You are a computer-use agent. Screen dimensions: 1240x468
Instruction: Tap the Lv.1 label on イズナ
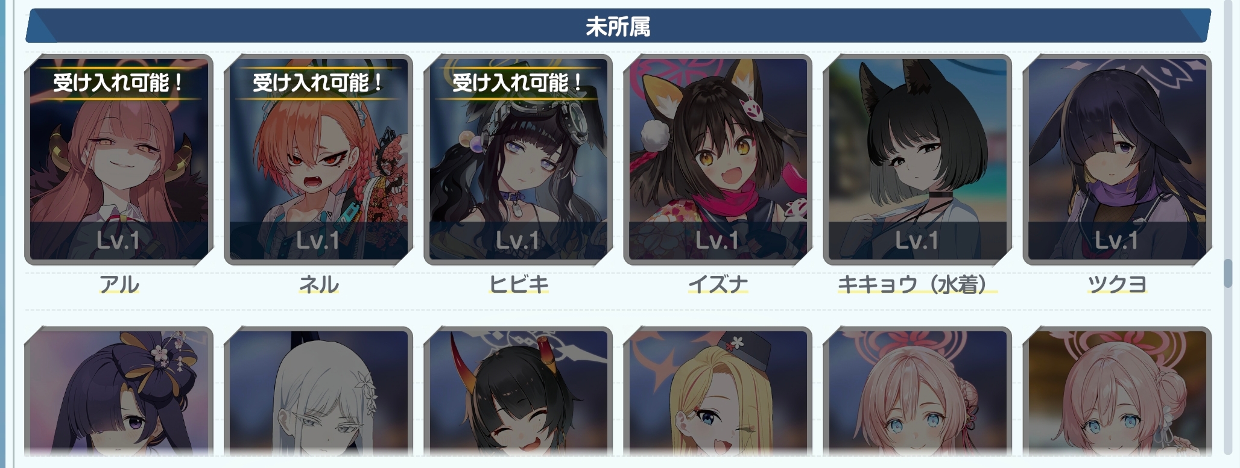[718, 240]
